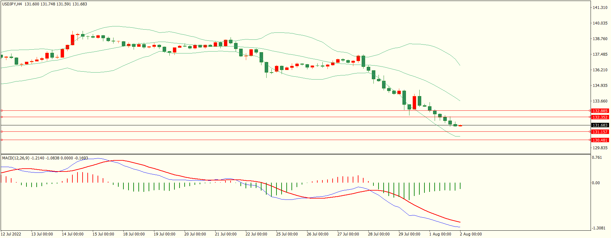The height and width of the screenshot is (238, 611).
Task: Click the 12 Jul 2022 date label
Action: (x=11, y=234)
